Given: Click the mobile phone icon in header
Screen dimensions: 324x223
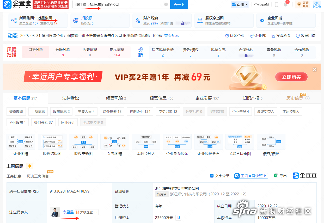Looking at the screenshot, I should (x=277, y=4).
